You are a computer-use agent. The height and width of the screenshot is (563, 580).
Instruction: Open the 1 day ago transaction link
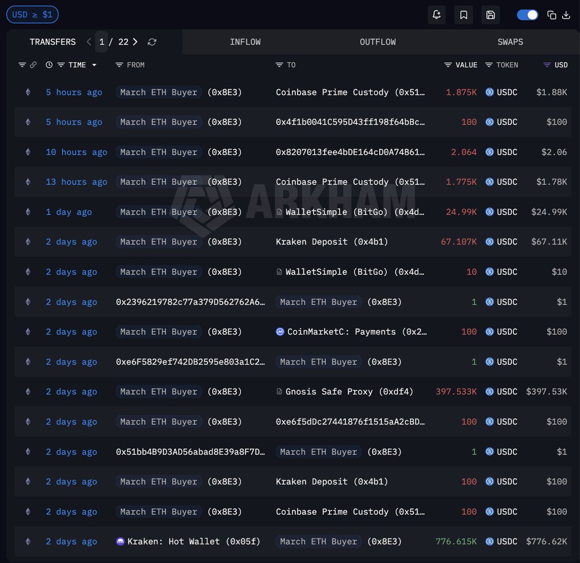pos(69,212)
